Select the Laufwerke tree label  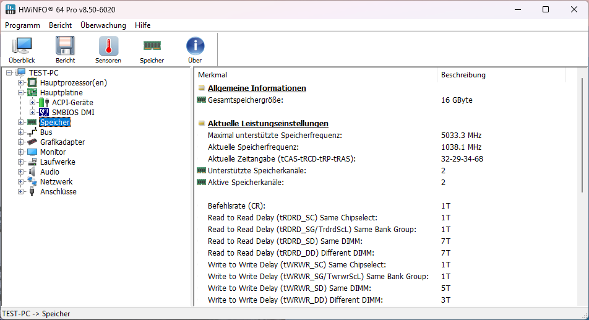coord(58,162)
